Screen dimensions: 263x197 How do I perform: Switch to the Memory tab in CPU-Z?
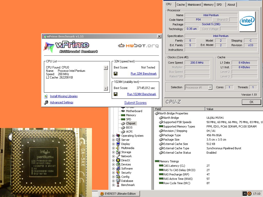[209, 5]
